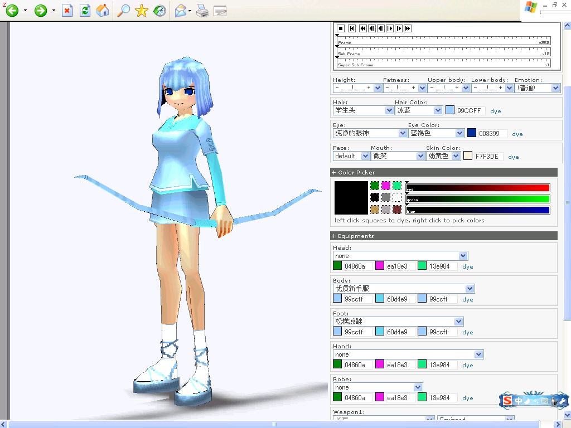Click the Sogou input method S icon

507,401
